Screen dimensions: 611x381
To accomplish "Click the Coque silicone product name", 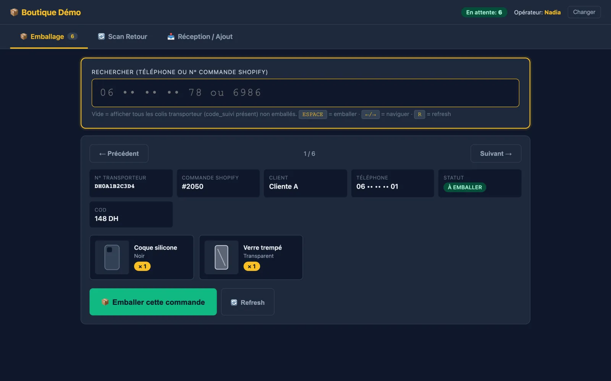I will (x=155, y=248).
